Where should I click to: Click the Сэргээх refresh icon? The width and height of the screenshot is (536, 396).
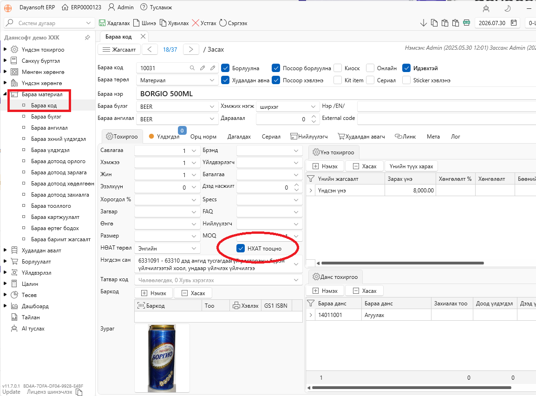coord(223,23)
